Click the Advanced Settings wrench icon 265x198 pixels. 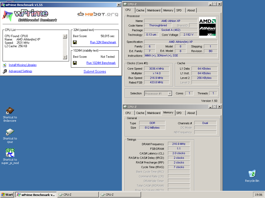point(5,71)
